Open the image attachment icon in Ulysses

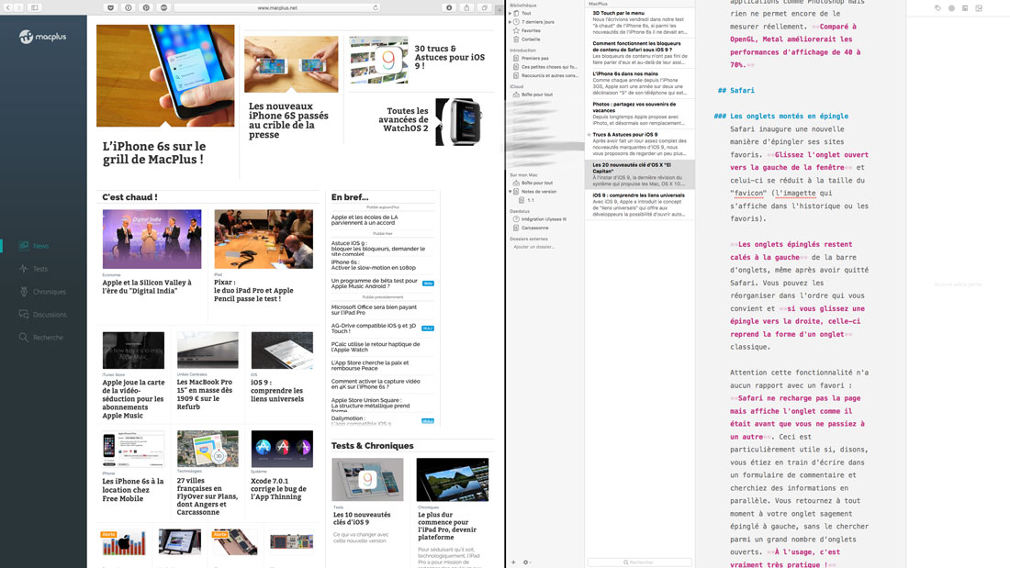tap(979, 8)
